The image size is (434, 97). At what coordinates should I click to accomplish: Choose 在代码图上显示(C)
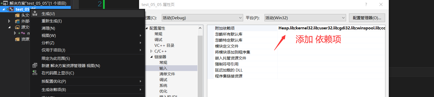[87, 73]
